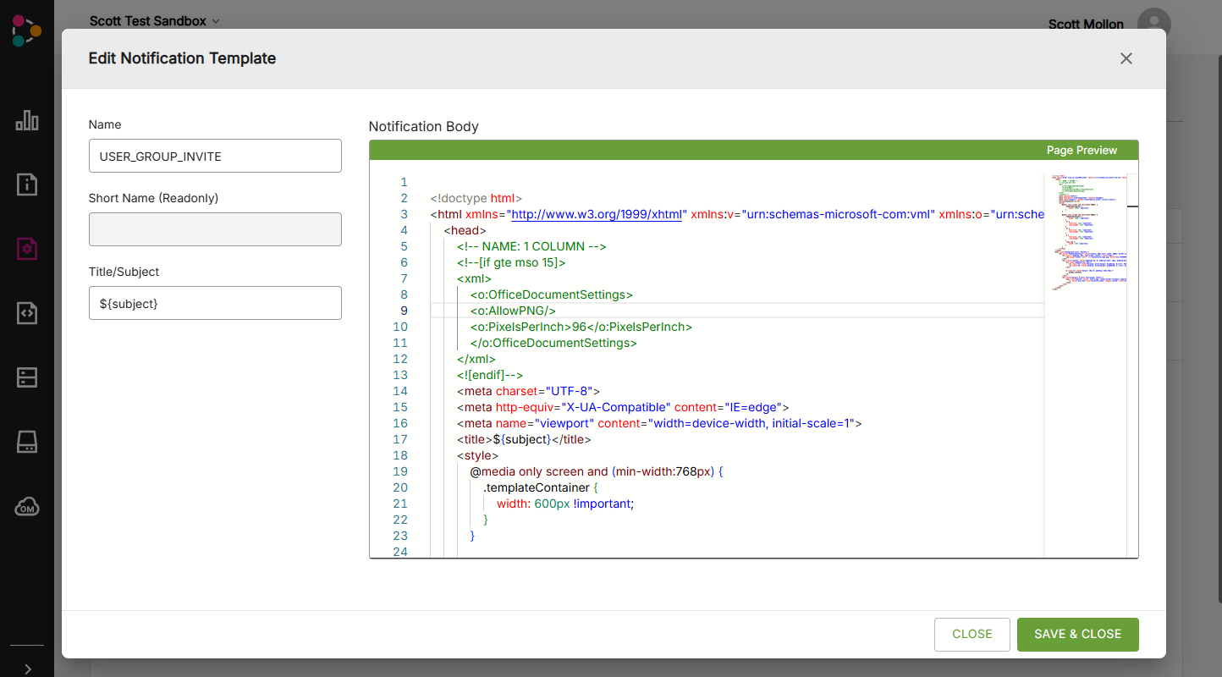Click the X-UA-Compatible meta line
The image size is (1222, 677).
point(623,407)
